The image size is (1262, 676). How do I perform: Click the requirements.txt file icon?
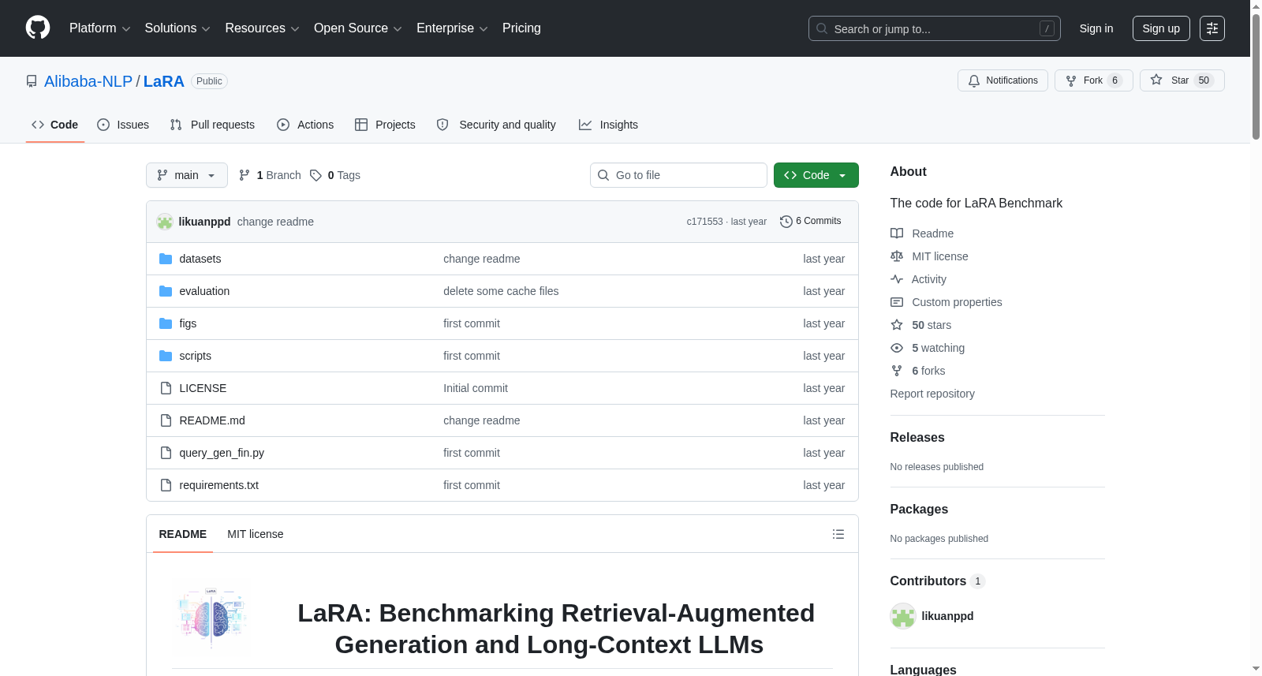coord(166,485)
